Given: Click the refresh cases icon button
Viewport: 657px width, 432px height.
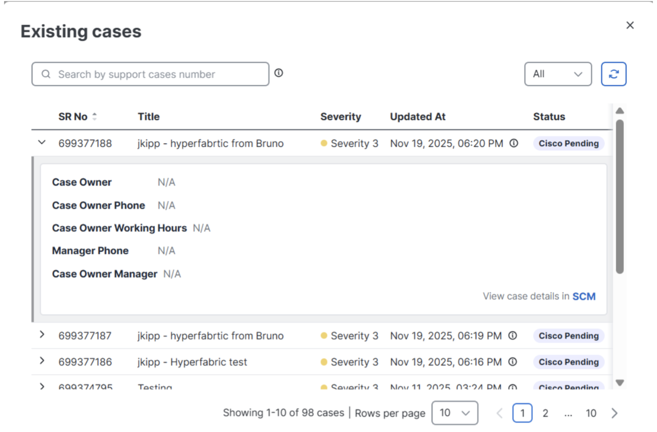Looking at the screenshot, I should [613, 74].
